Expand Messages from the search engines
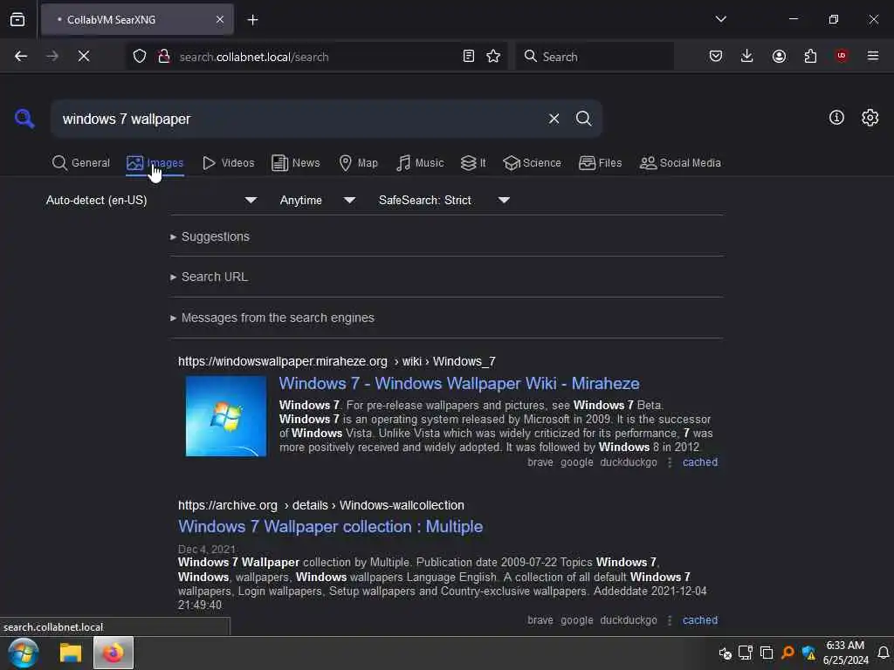This screenshot has height=670, width=894. point(272,318)
